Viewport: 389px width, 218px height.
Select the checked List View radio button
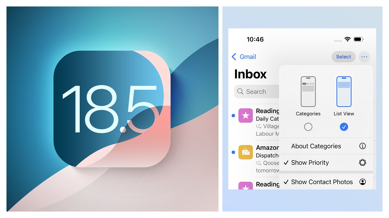[344, 127]
